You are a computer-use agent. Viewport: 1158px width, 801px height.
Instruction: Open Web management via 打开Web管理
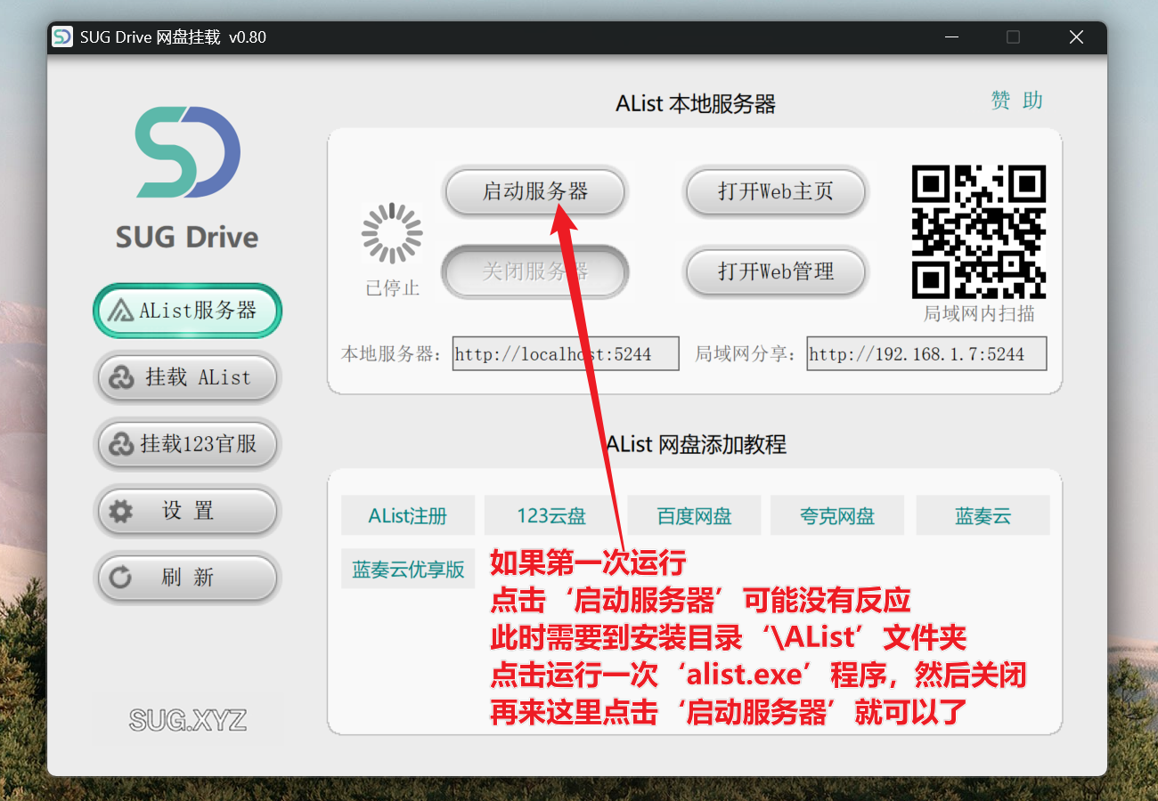point(775,272)
